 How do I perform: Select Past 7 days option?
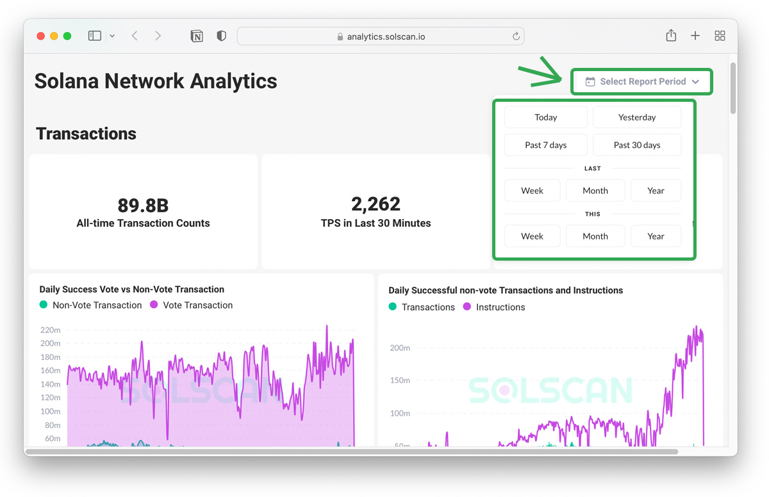(x=545, y=145)
